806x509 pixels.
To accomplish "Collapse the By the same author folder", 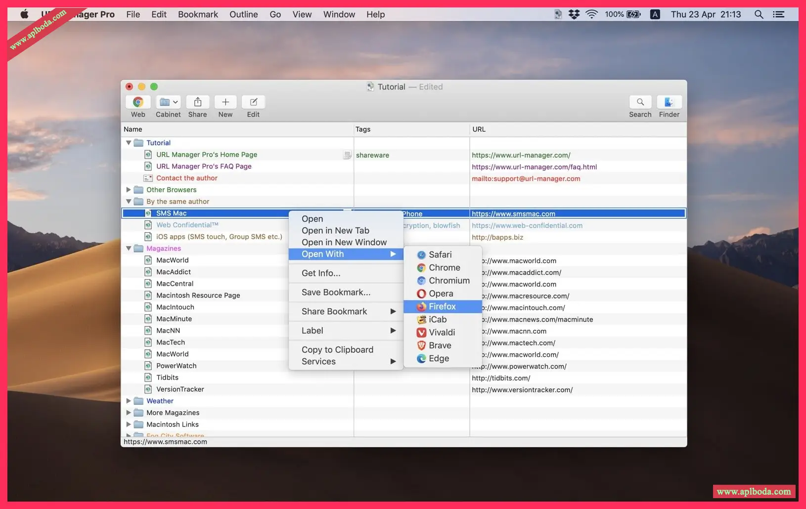I will click(x=129, y=202).
